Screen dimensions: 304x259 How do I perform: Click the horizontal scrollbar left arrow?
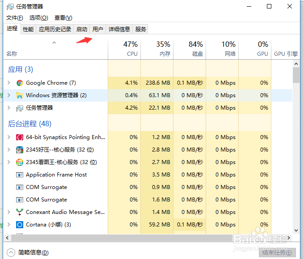pos(7,238)
